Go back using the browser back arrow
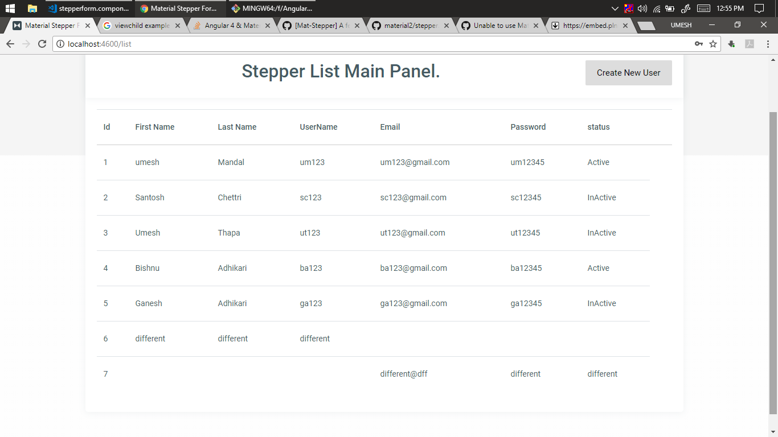 pyautogui.click(x=10, y=44)
